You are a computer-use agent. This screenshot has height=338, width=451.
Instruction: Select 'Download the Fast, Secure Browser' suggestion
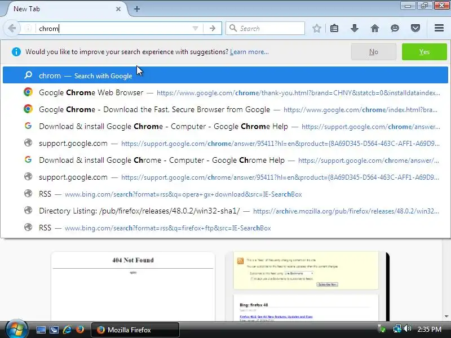(x=225, y=109)
